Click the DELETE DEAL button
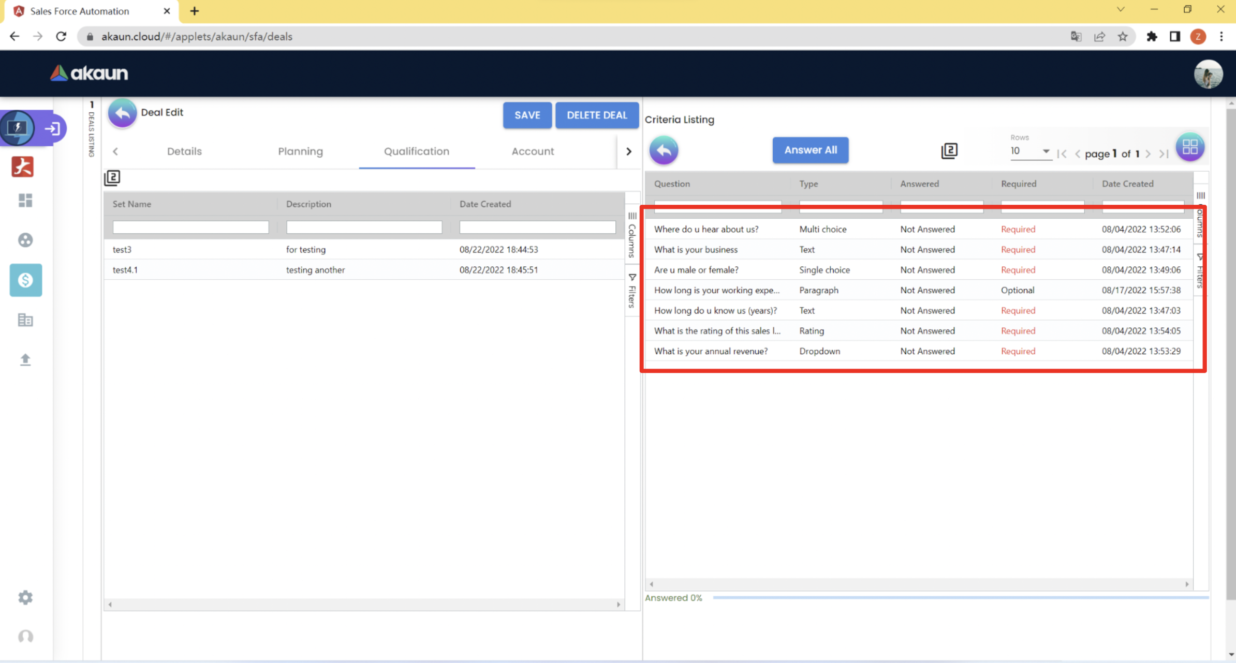Image resolution: width=1236 pixels, height=663 pixels. 596,115
